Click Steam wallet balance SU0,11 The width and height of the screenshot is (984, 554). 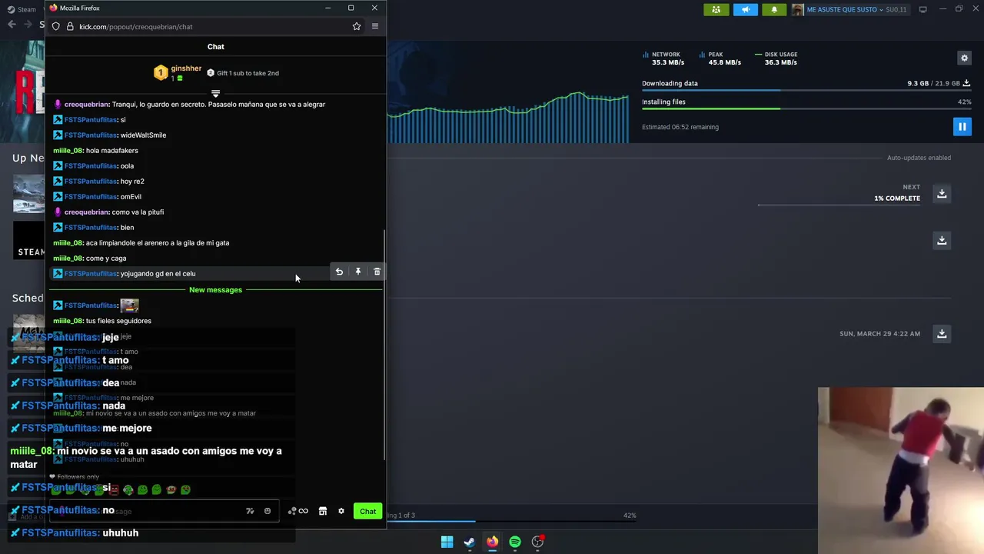896,9
